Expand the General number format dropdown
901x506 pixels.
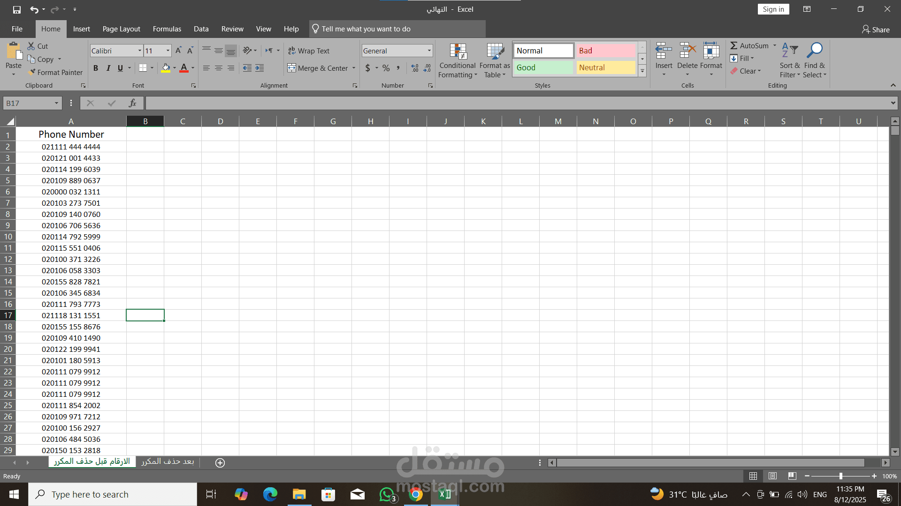pos(429,51)
